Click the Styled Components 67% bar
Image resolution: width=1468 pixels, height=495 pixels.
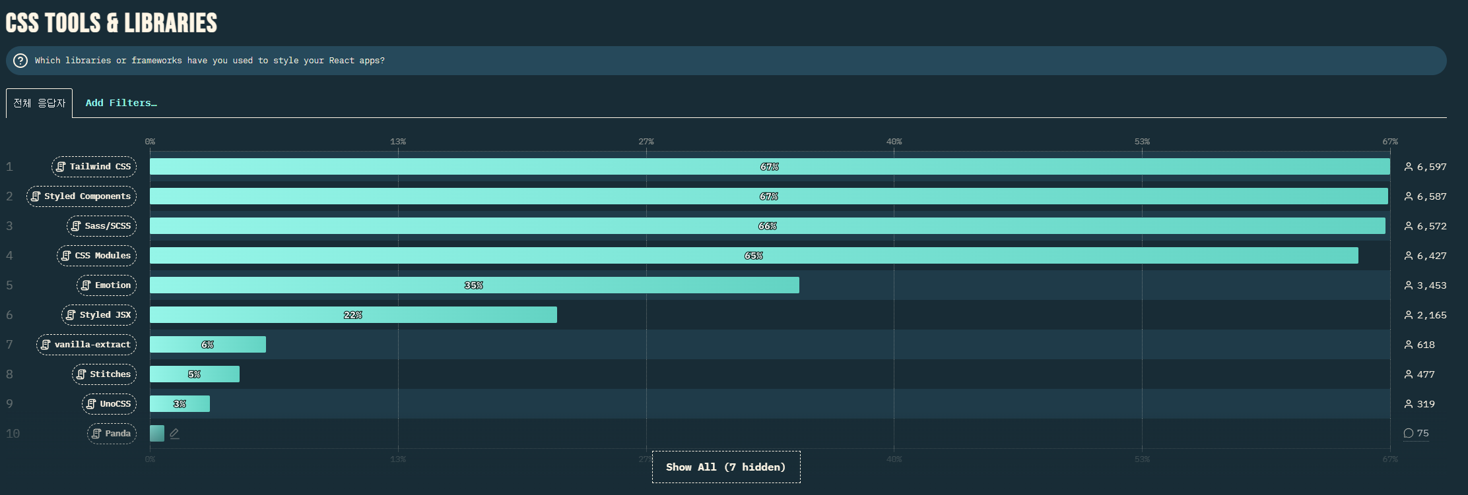[x=769, y=196]
